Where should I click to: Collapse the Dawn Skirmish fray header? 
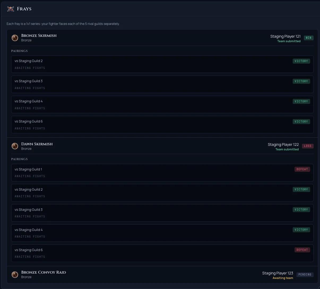coord(162,146)
